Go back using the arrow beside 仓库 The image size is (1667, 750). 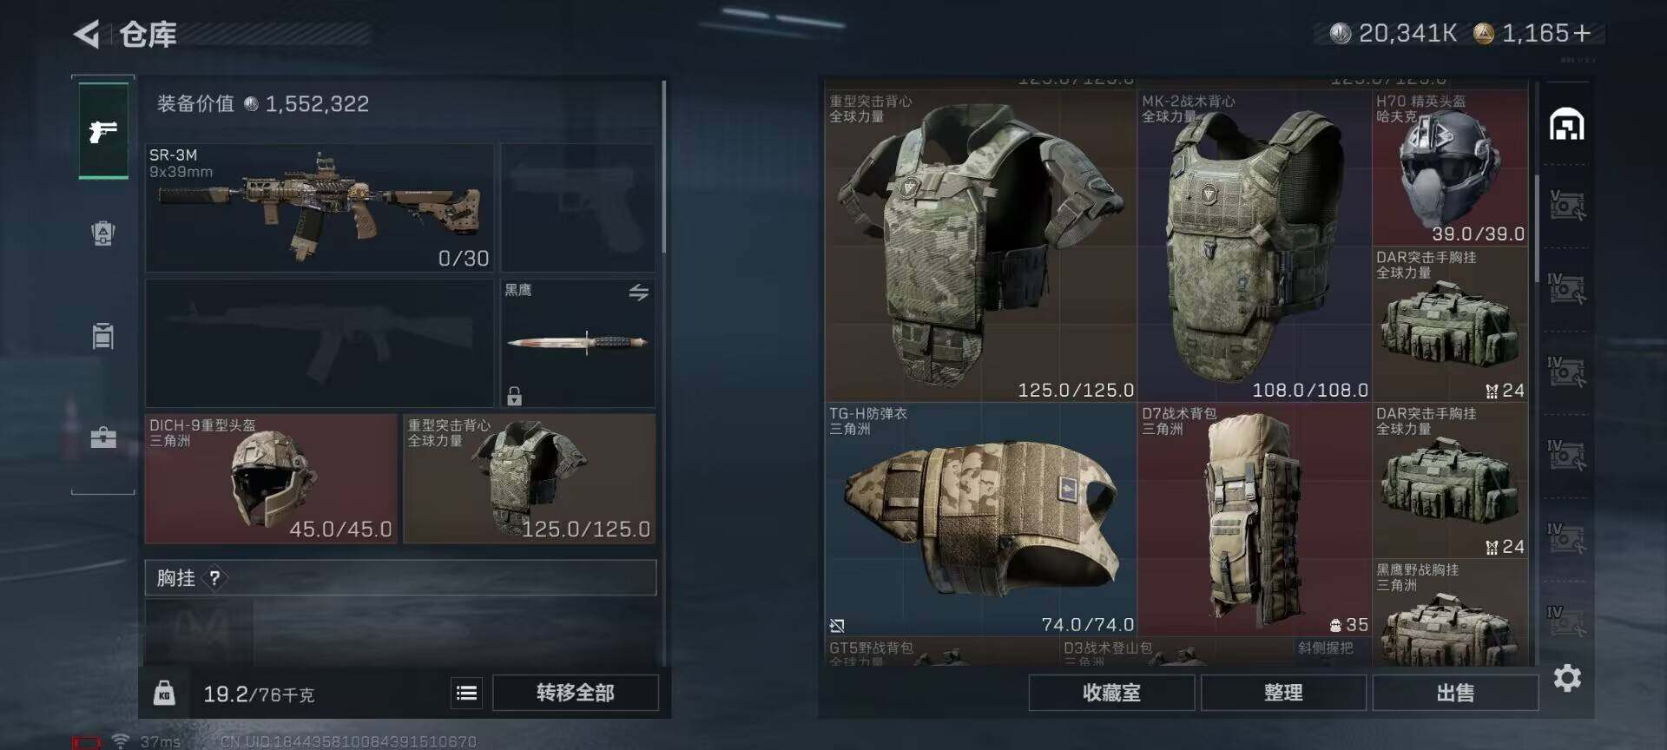[x=87, y=34]
